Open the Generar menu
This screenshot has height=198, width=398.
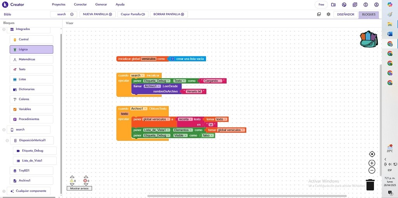point(101,5)
